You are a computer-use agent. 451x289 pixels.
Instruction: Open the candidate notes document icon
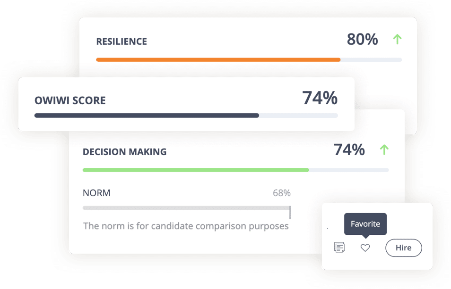tap(339, 247)
